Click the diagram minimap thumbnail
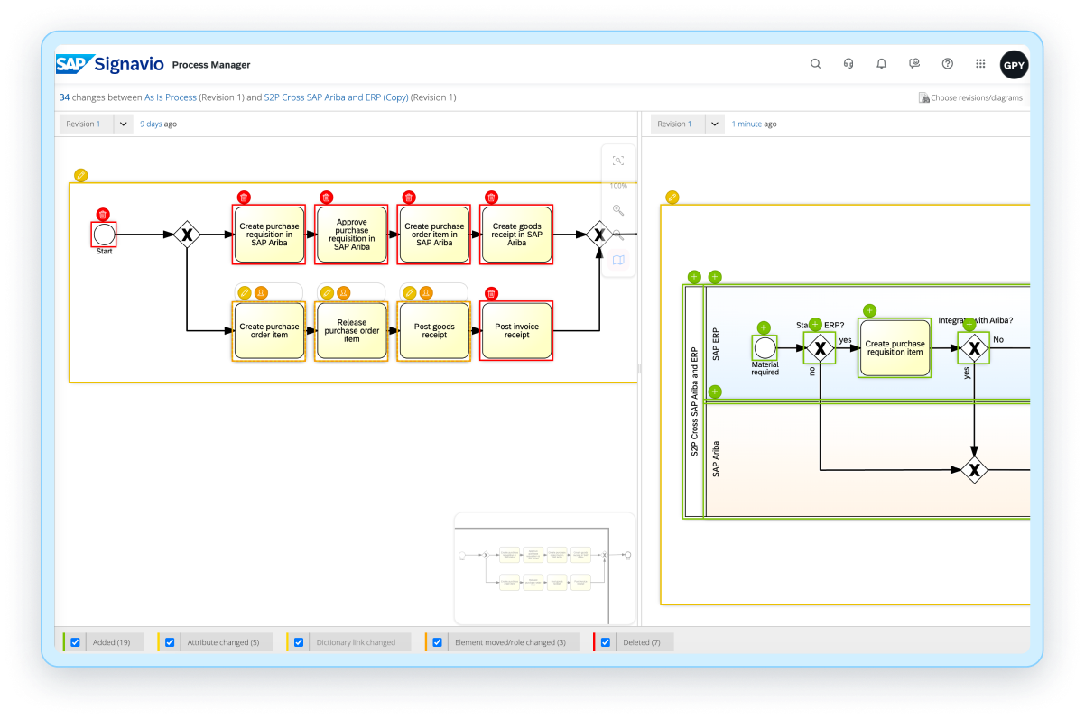 click(544, 567)
